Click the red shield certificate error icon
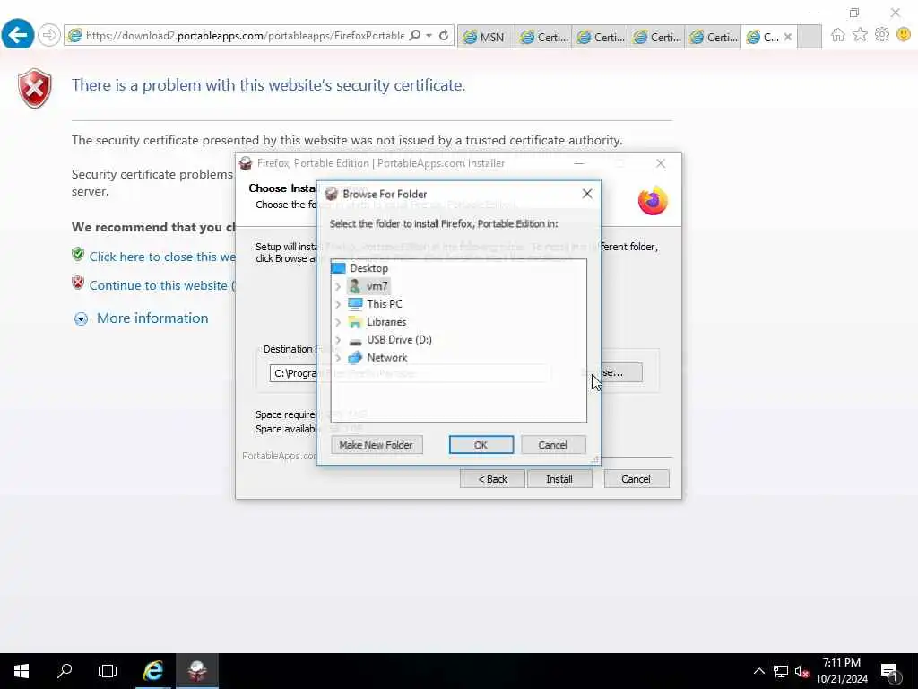 35,88
